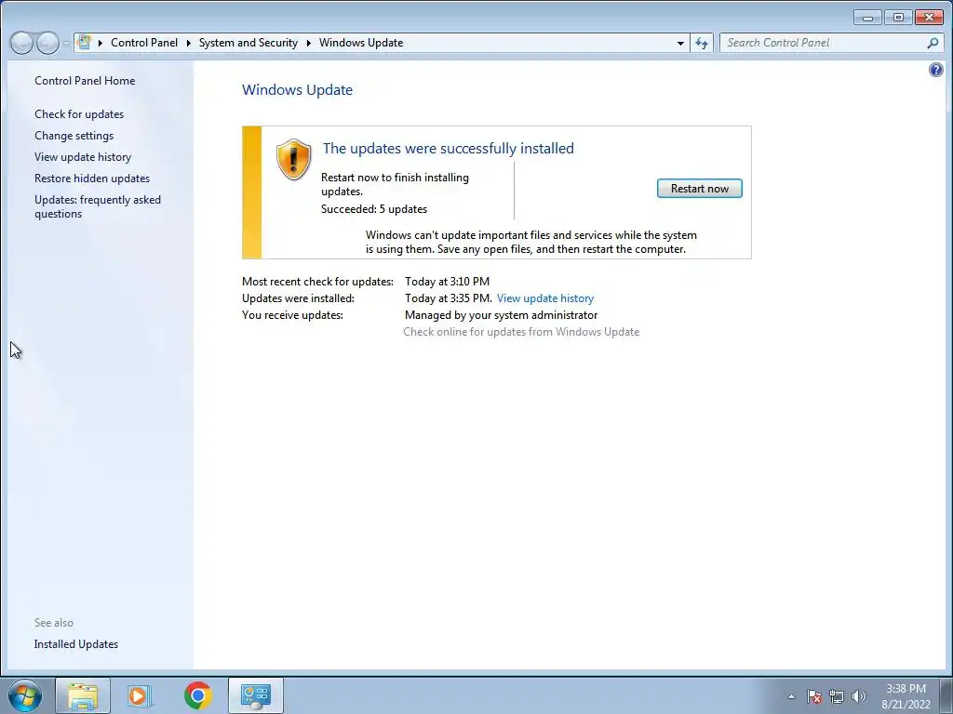Click the volume speaker icon in tray

tap(859, 696)
